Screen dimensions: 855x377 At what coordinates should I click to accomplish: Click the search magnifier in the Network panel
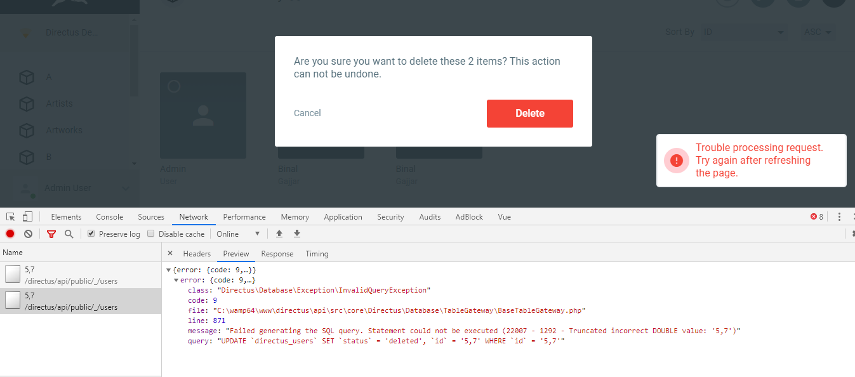67,234
